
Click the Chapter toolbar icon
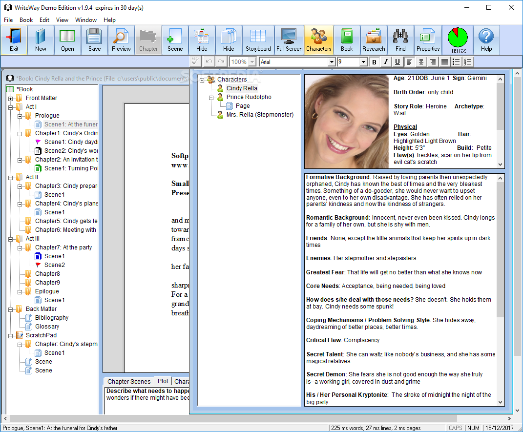(x=148, y=40)
